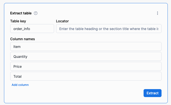Image resolution: width=171 pixels, height=105 pixels.
Task: Open the three-dot more options menu
Action: [158, 13]
